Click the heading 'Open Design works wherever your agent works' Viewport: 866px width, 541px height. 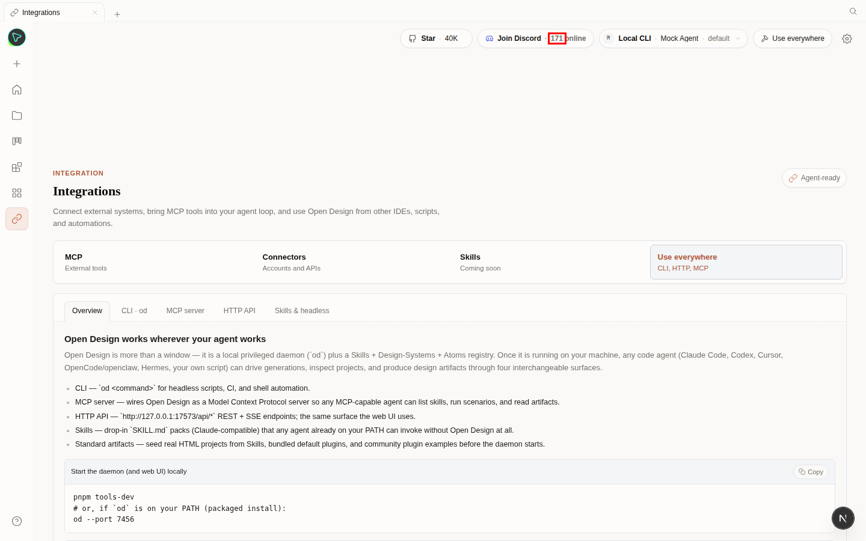(x=165, y=339)
